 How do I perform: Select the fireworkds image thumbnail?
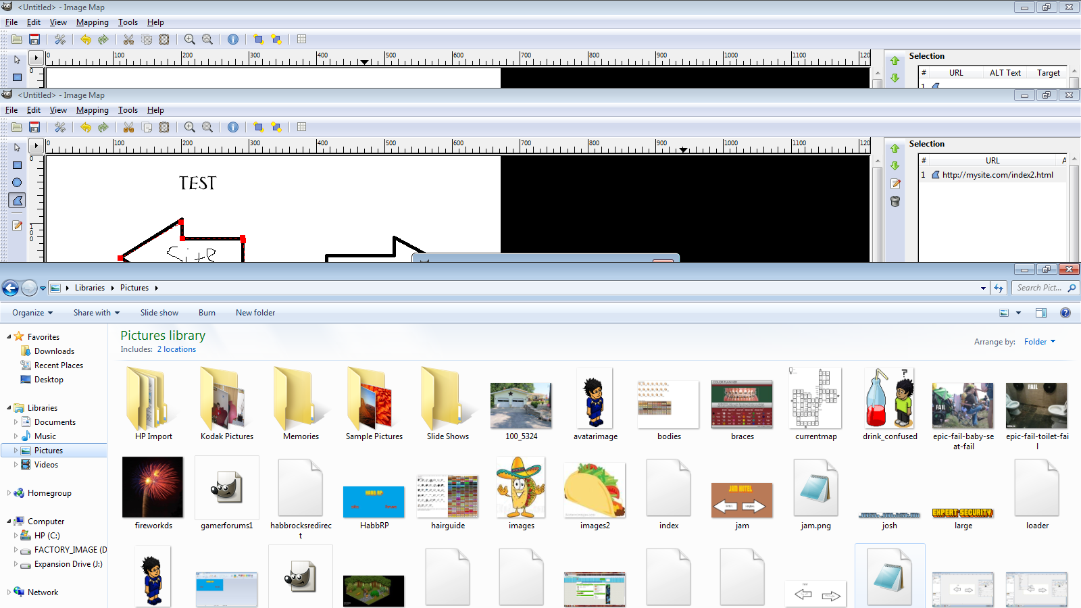(153, 492)
